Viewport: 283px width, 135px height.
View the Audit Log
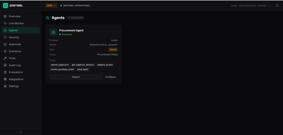coord(21,65)
